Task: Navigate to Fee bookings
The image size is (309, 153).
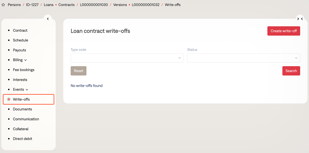Action: tap(23, 70)
